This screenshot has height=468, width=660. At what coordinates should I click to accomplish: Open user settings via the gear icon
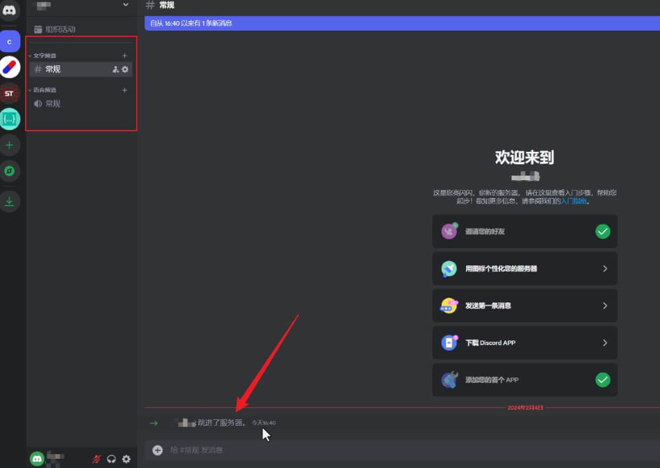126,459
